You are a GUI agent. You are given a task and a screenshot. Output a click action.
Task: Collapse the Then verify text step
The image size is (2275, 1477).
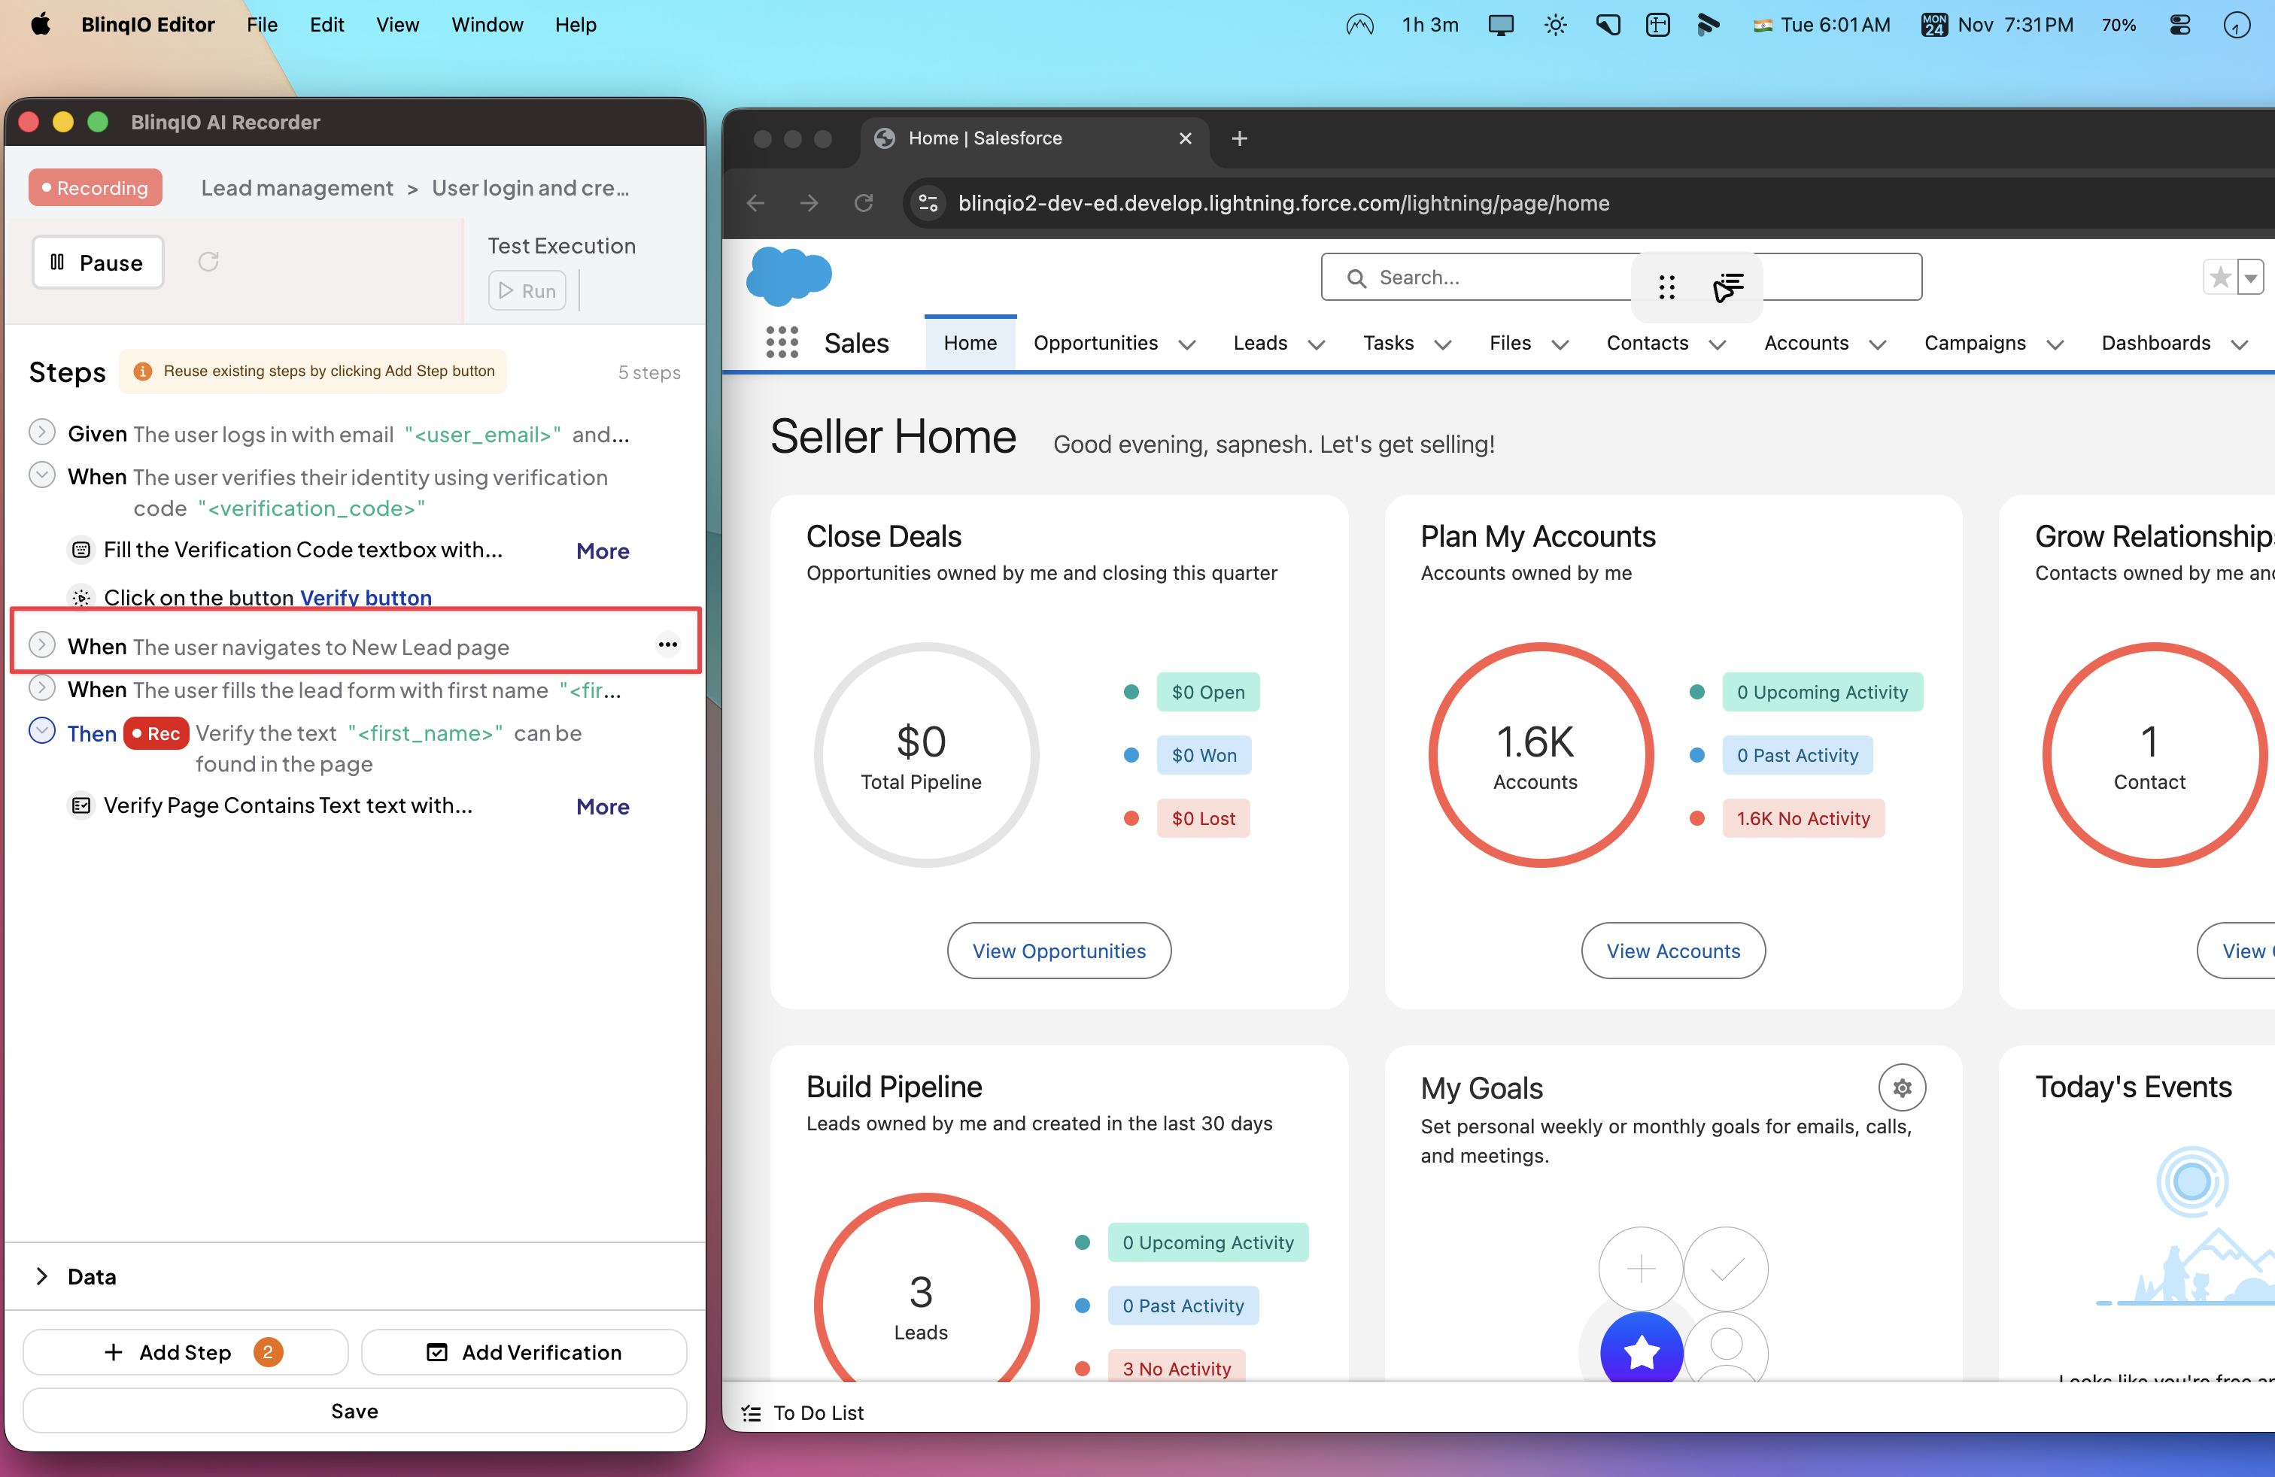click(x=42, y=731)
